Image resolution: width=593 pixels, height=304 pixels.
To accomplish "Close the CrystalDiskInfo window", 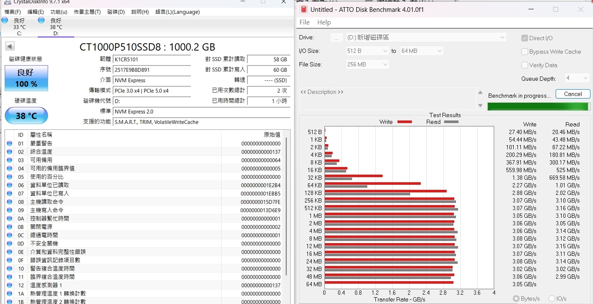I will click(284, 2).
